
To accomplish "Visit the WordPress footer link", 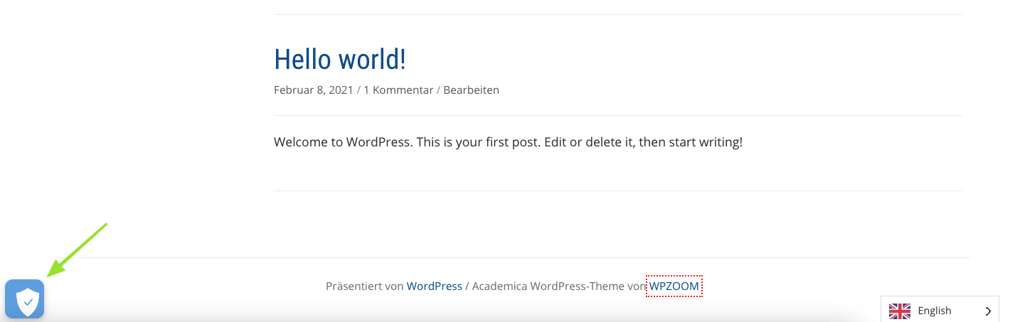I will click(434, 286).
